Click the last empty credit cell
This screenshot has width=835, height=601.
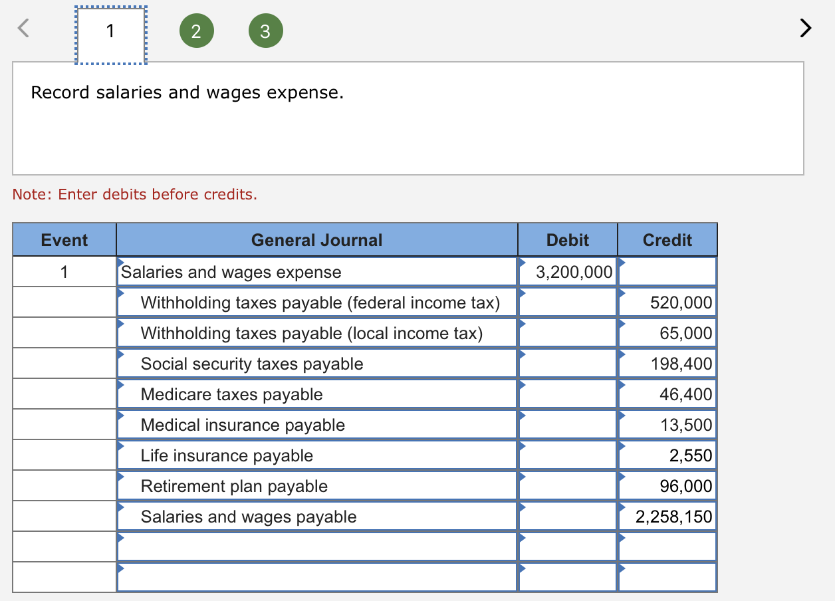667,577
